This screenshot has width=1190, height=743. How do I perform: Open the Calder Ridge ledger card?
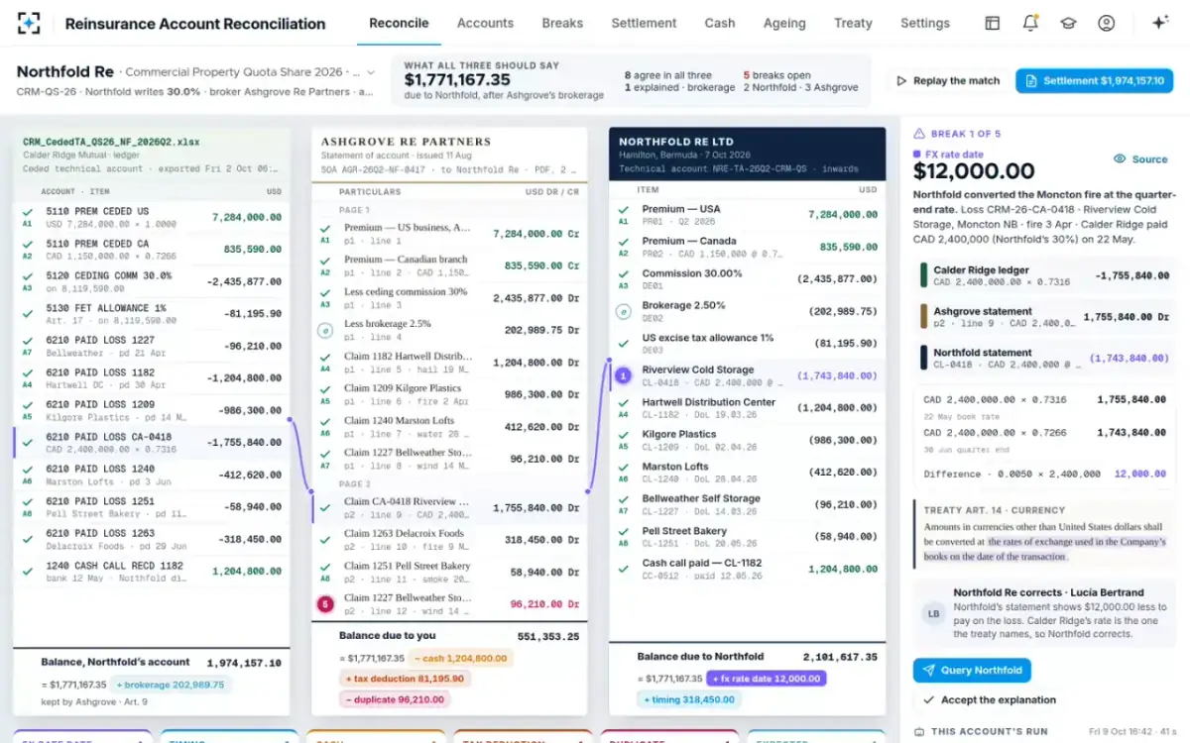coord(1043,275)
